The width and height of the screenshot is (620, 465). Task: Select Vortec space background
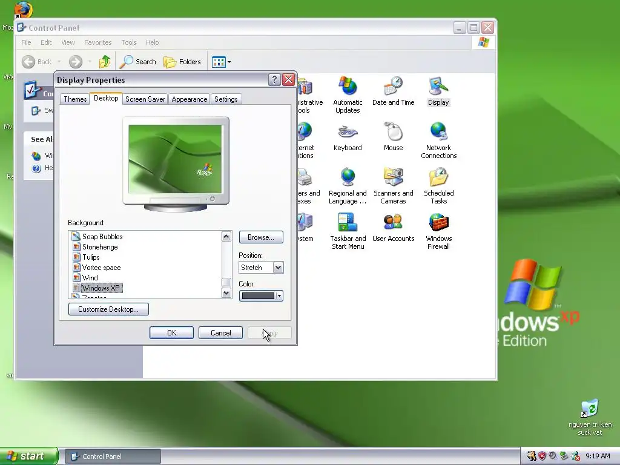point(96,267)
